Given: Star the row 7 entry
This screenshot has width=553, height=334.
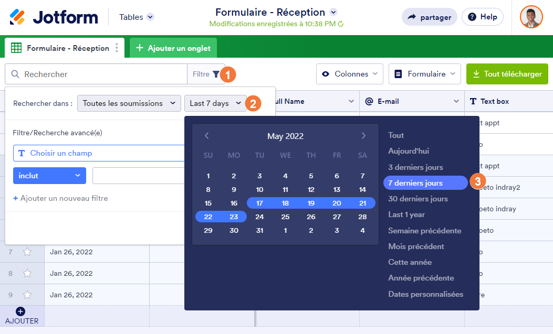Looking at the screenshot, I should [27, 252].
